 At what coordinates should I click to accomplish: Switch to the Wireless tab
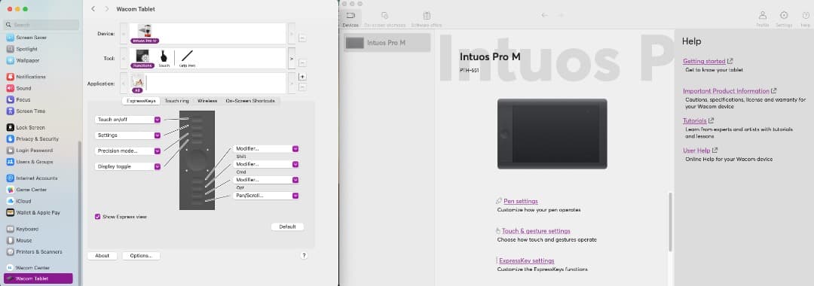[207, 101]
